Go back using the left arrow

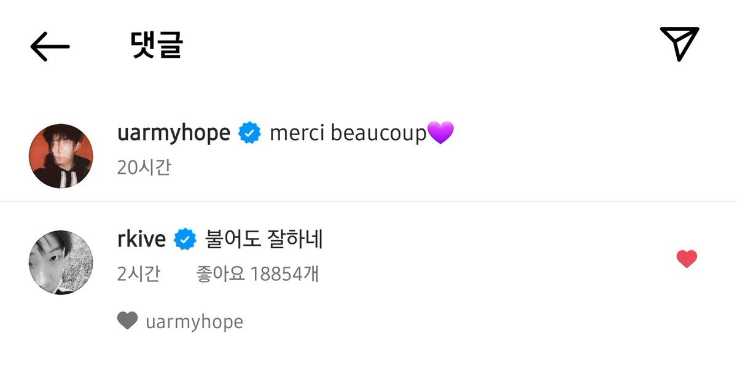pyautogui.click(x=50, y=46)
